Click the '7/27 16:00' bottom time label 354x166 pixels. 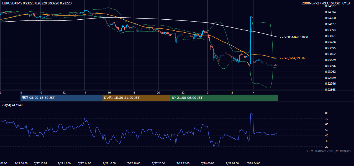tap(109, 164)
